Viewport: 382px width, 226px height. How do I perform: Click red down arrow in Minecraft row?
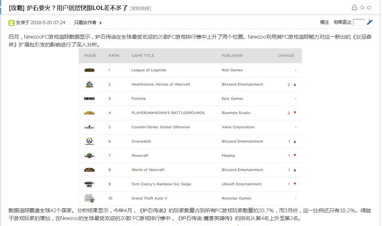coord(295,155)
